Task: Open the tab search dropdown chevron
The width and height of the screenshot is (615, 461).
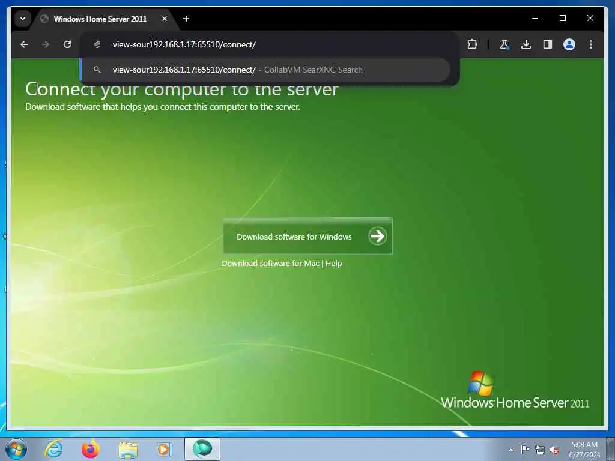Action: 23,19
